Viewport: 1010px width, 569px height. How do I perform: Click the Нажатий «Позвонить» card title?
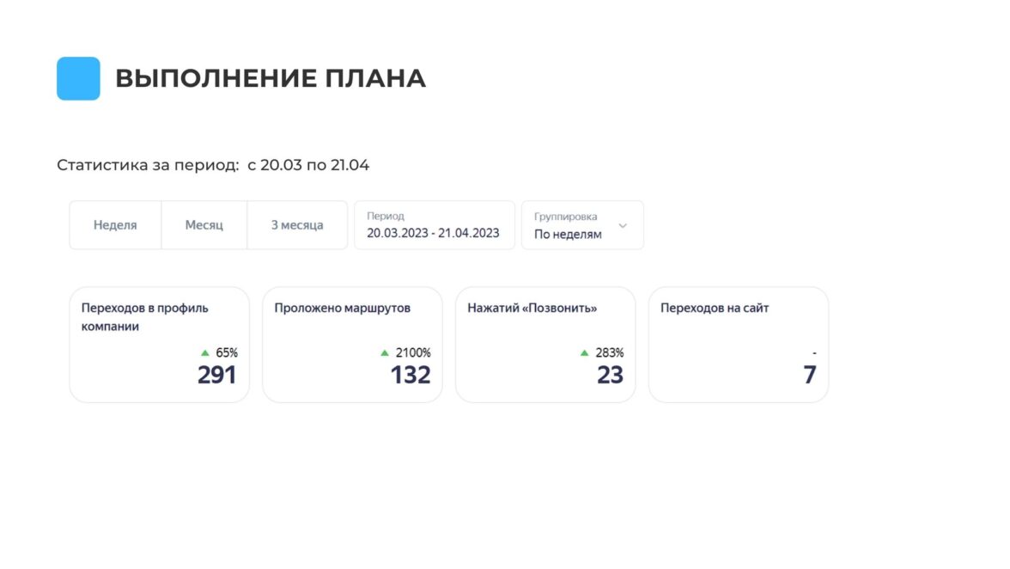click(532, 308)
